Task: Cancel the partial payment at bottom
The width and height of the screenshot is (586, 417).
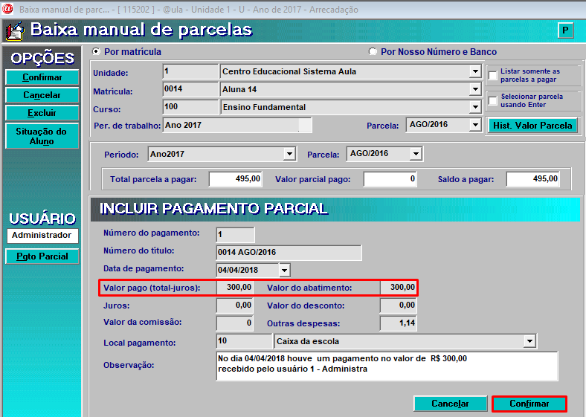Action: [x=450, y=404]
